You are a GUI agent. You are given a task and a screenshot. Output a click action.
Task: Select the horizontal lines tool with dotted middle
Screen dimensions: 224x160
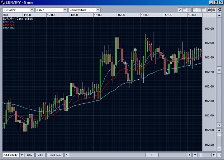coord(185,10)
